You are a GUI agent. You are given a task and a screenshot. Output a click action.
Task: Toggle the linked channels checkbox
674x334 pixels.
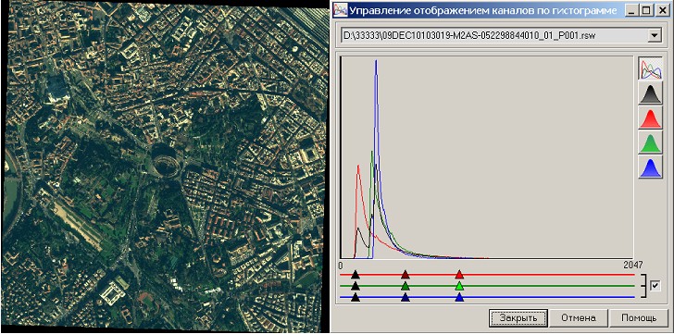[655, 285]
